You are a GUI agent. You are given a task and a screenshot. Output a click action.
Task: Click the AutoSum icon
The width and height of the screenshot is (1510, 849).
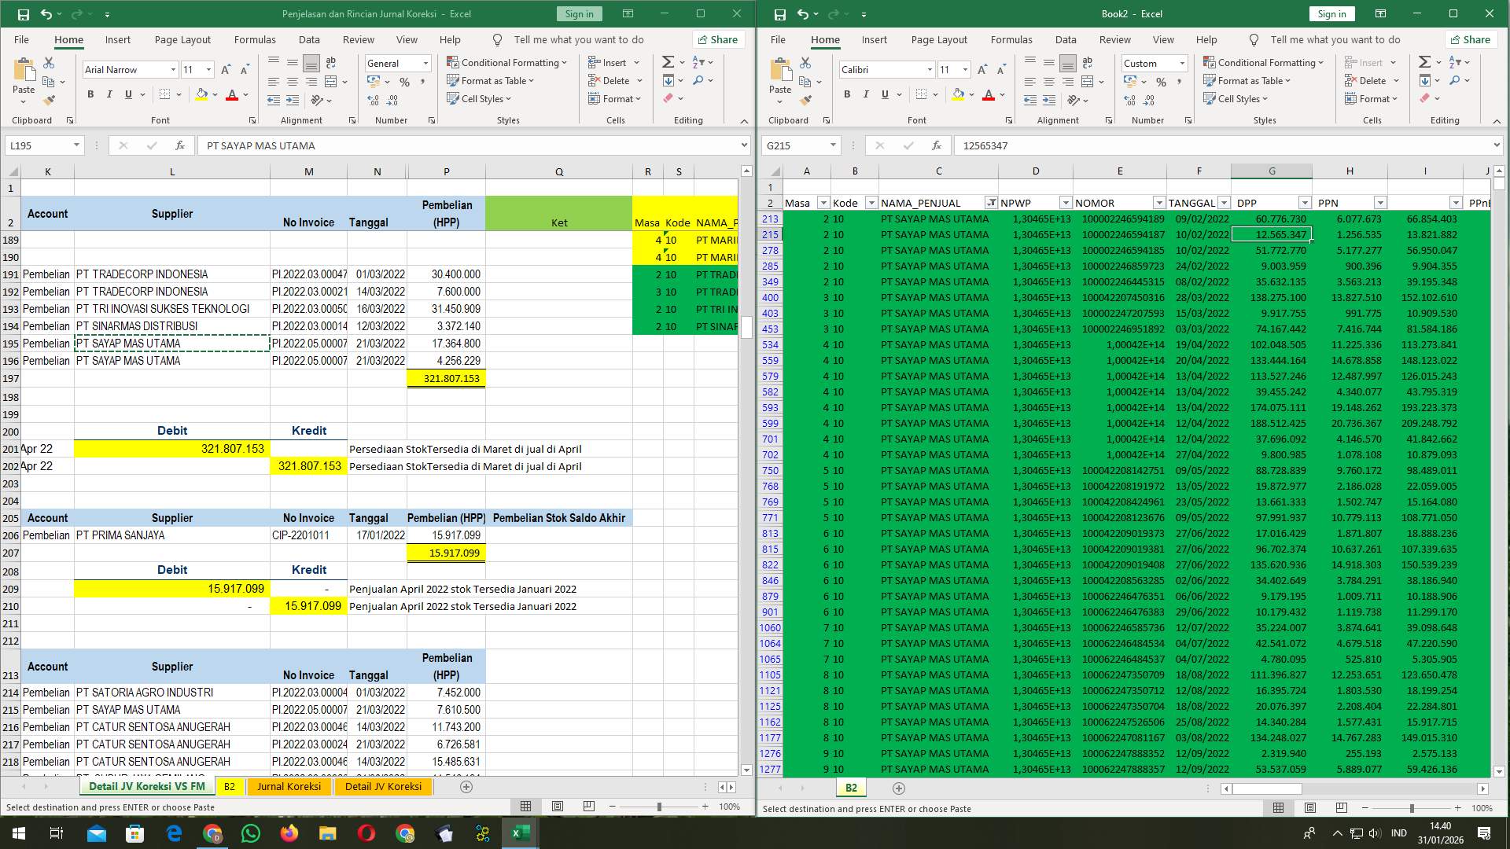tap(666, 61)
